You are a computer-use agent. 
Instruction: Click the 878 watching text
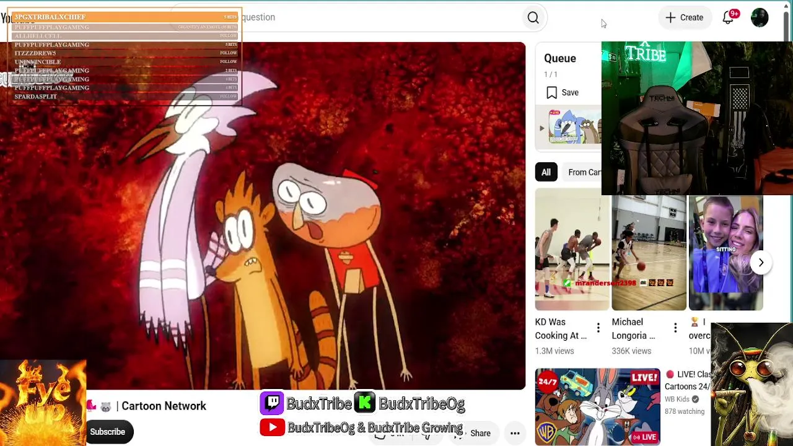click(x=685, y=411)
